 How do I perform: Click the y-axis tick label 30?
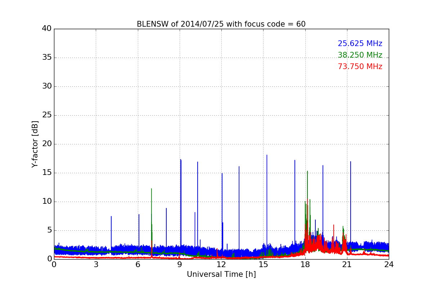click(46, 86)
